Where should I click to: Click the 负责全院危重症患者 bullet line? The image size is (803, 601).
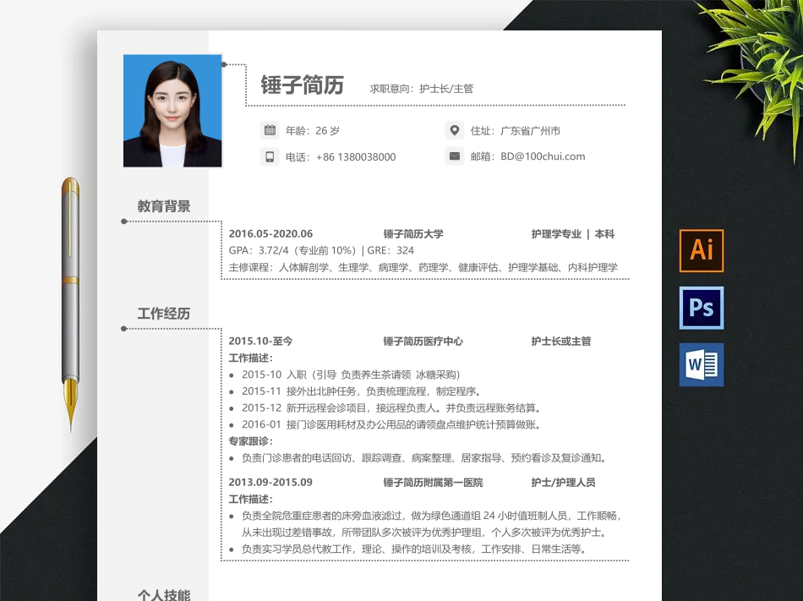[x=432, y=516]
